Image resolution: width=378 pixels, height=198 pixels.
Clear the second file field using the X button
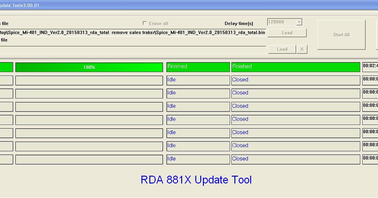302,49
